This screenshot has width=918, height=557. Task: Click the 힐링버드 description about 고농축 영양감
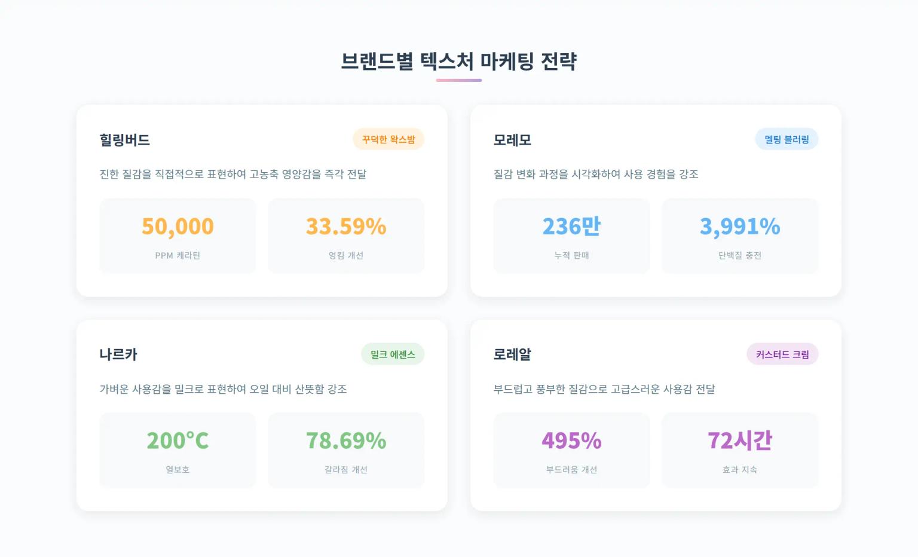233,174
